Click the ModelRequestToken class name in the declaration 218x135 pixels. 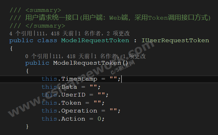click(95, 40)
